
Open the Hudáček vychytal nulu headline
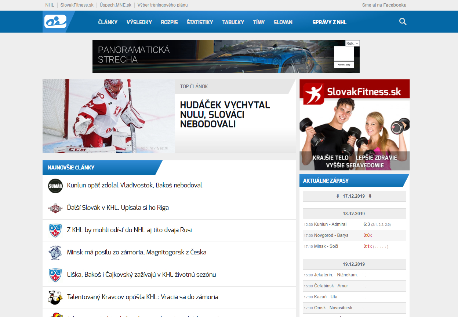[225, 115]
